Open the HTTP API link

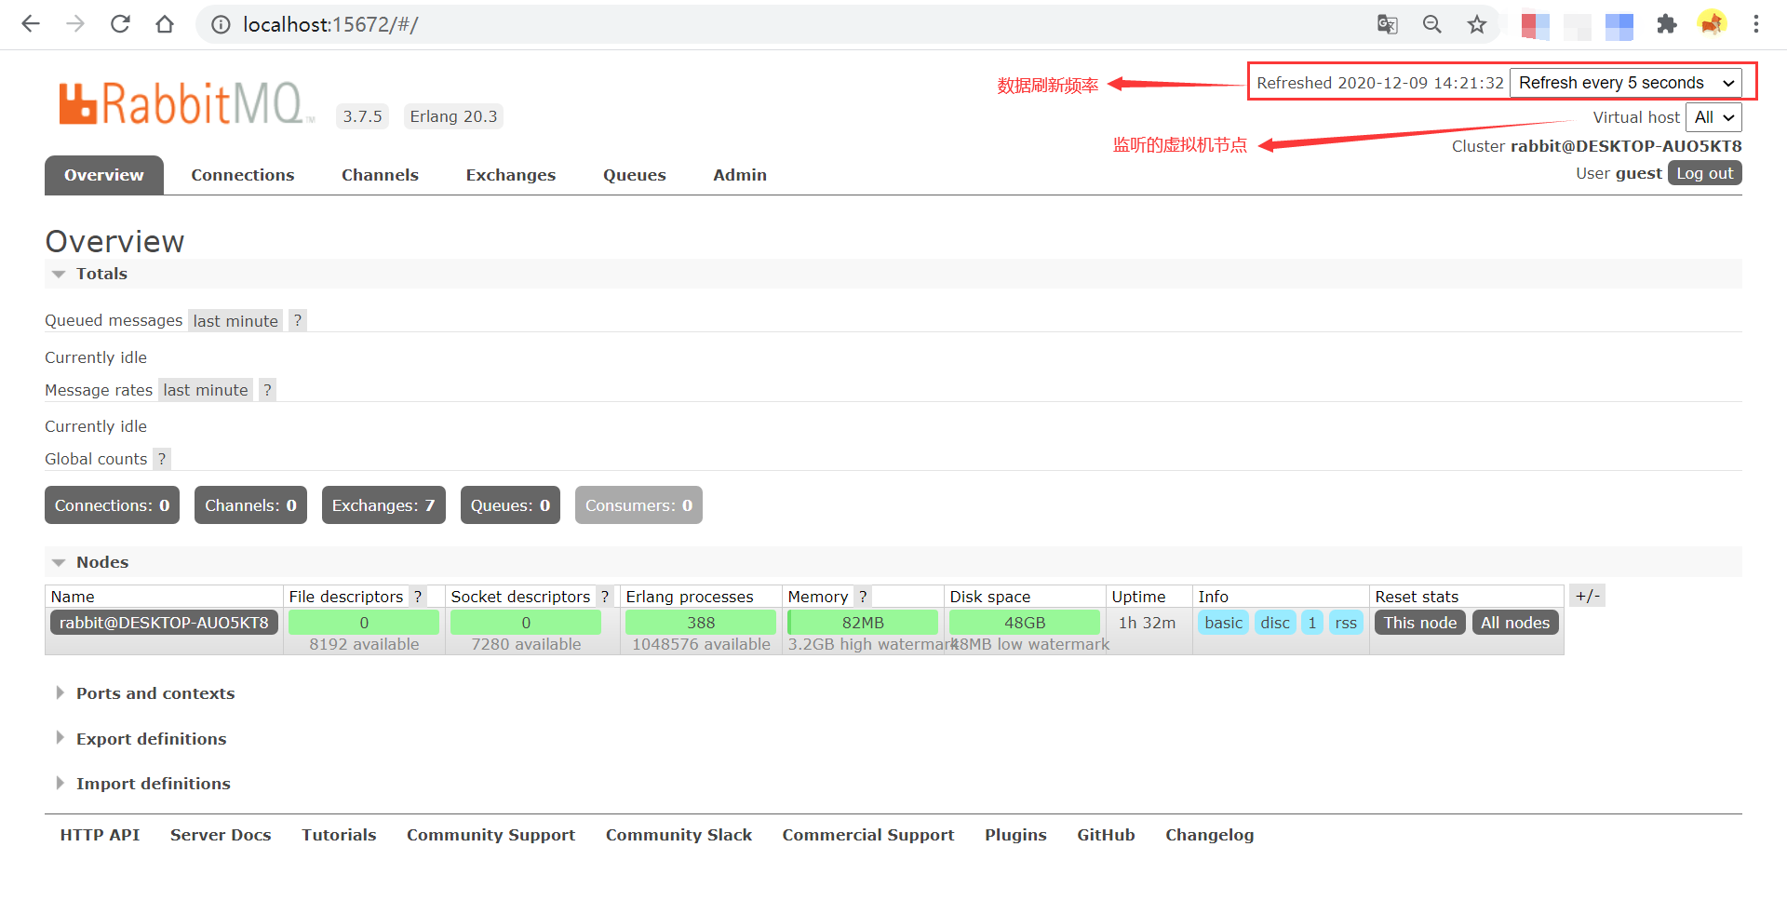100,835
